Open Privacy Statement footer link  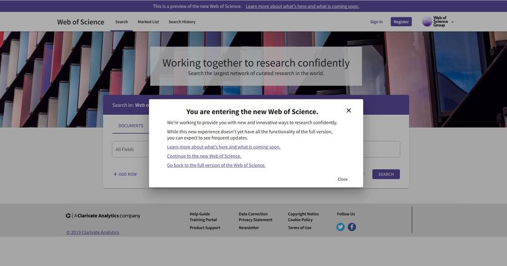tap(255, 220)
